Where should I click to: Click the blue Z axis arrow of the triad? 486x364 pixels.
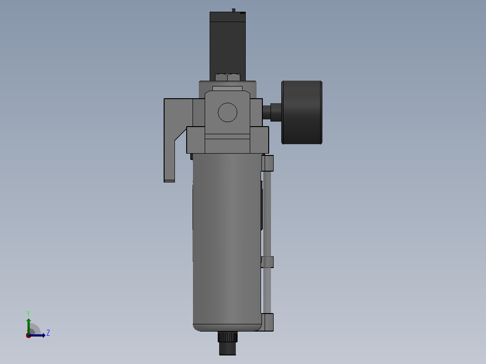pyautogui.click(x=37, y=335)
